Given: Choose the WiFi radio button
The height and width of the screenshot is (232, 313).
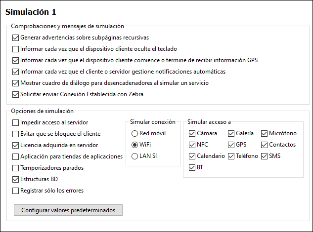Looking at the screenshot, I should coord(134,145).
